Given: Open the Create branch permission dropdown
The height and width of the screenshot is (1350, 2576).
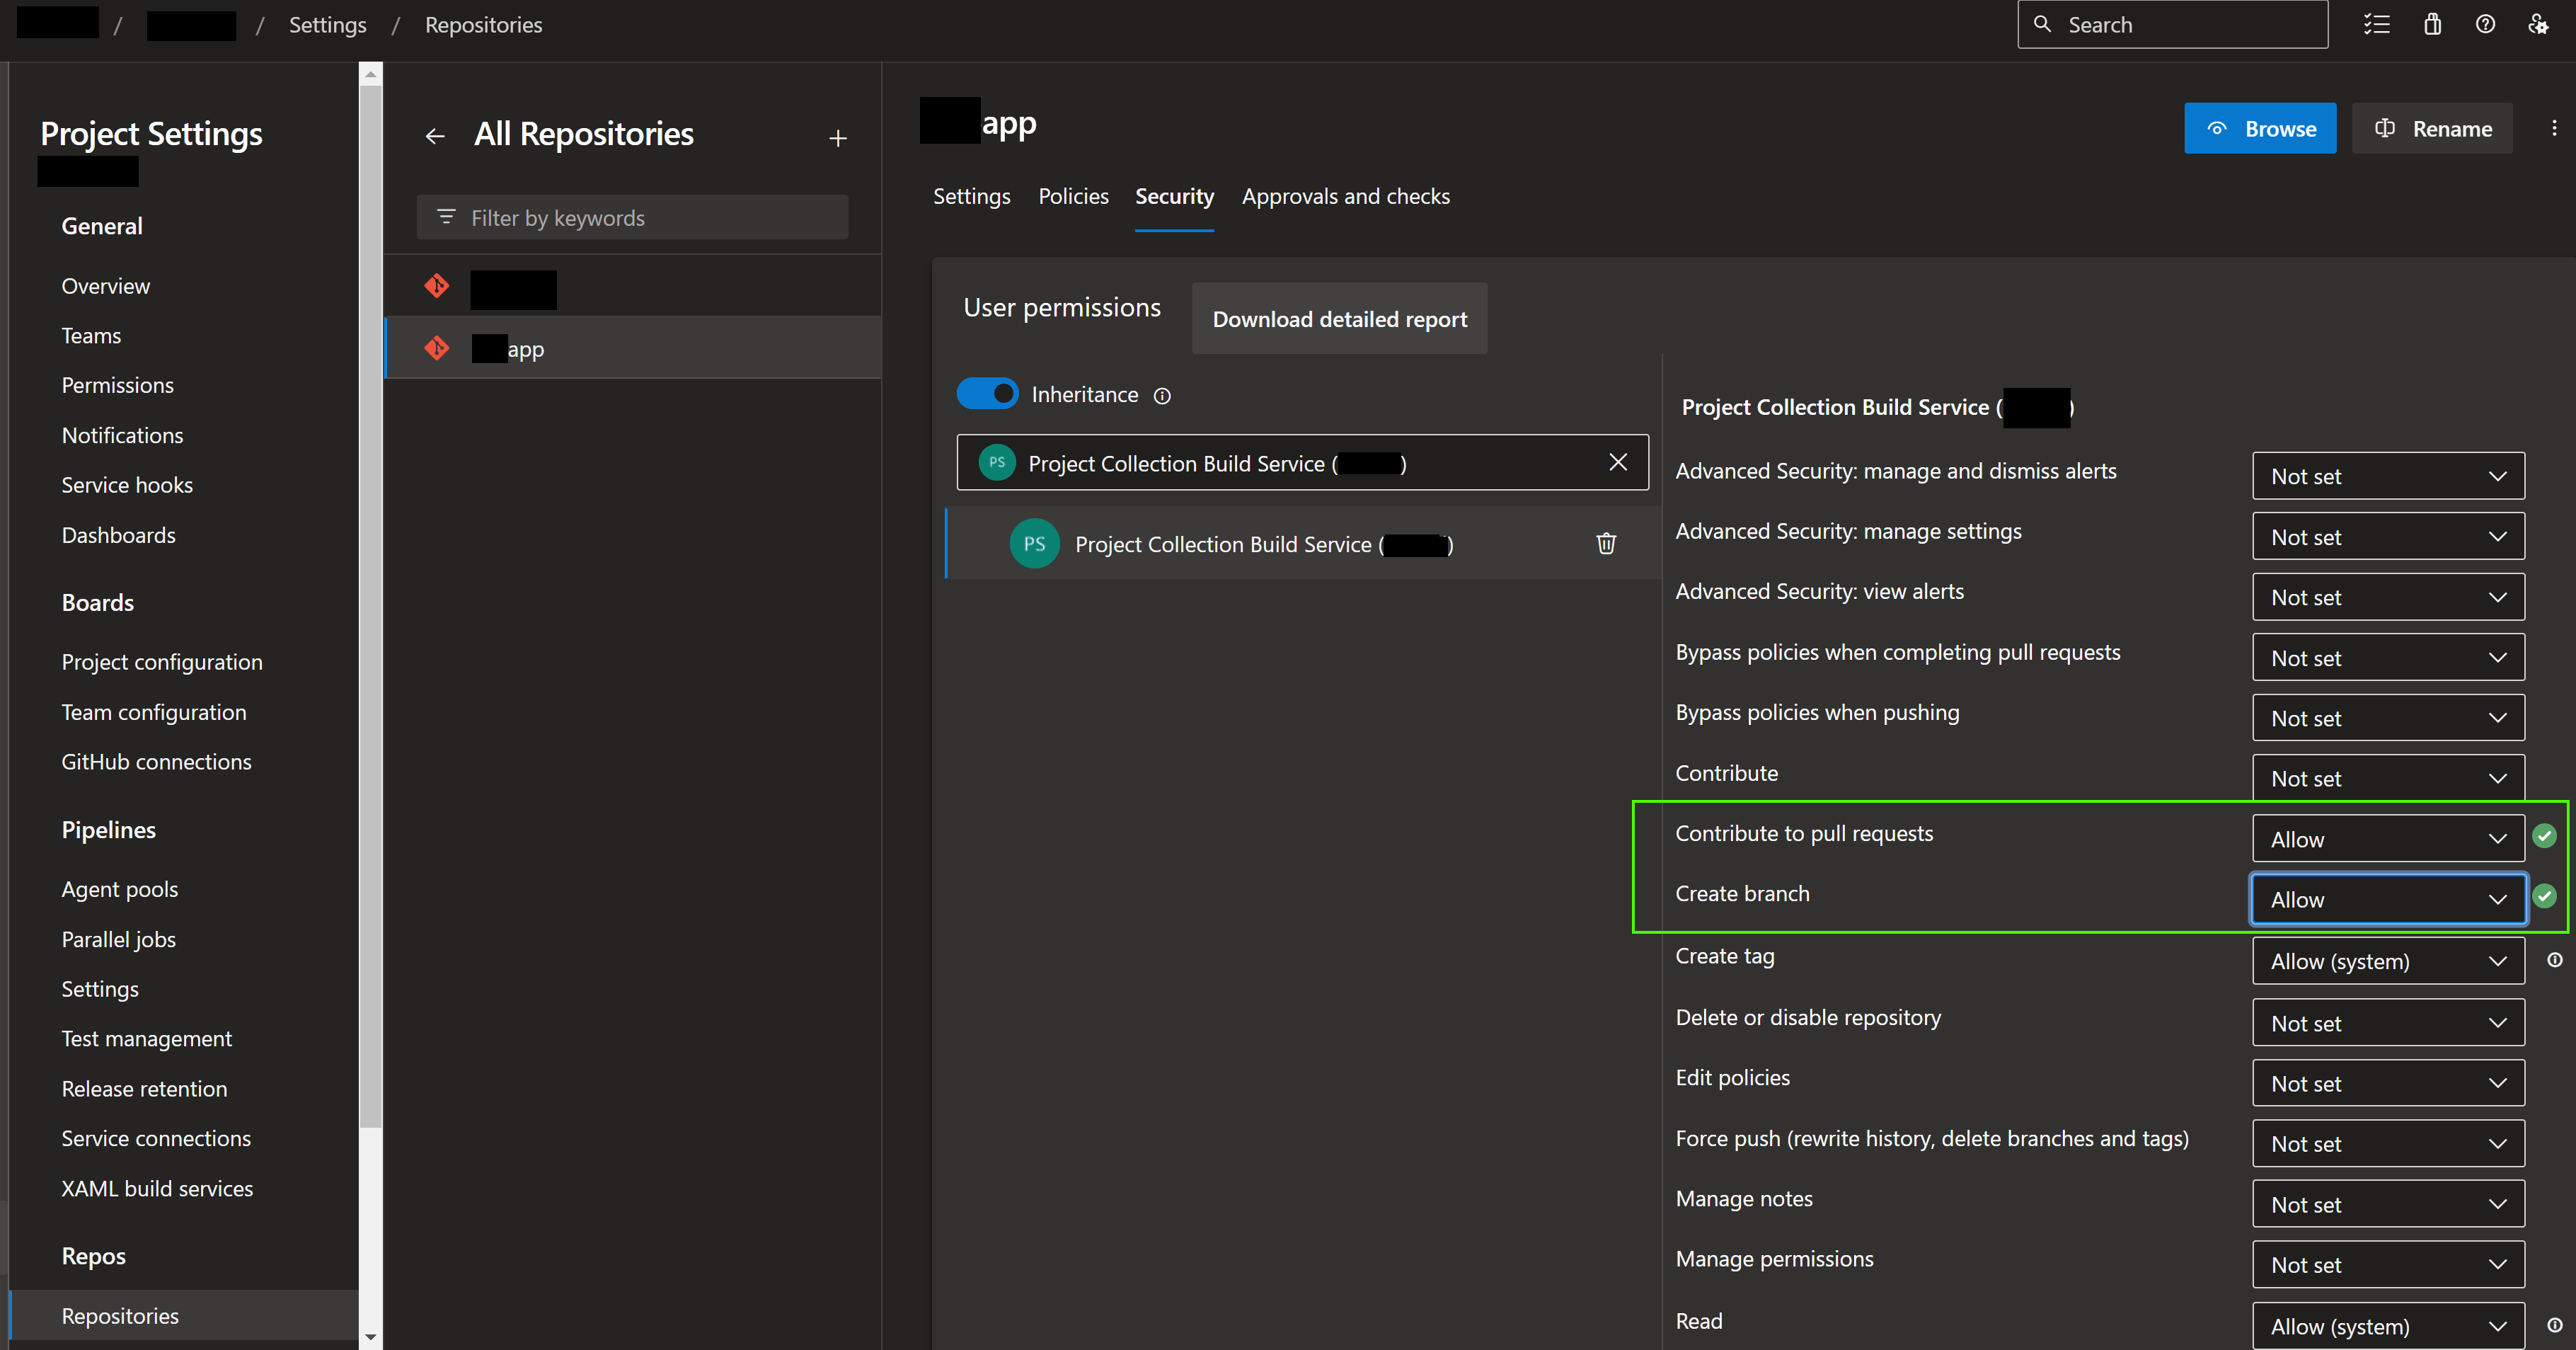Looking at the screenshot, I should [2388, 899].
